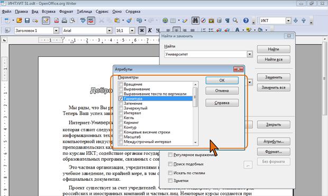
Task: Toggle Nonprinting Characters pilcrow icon
Action: pos(227,21)
